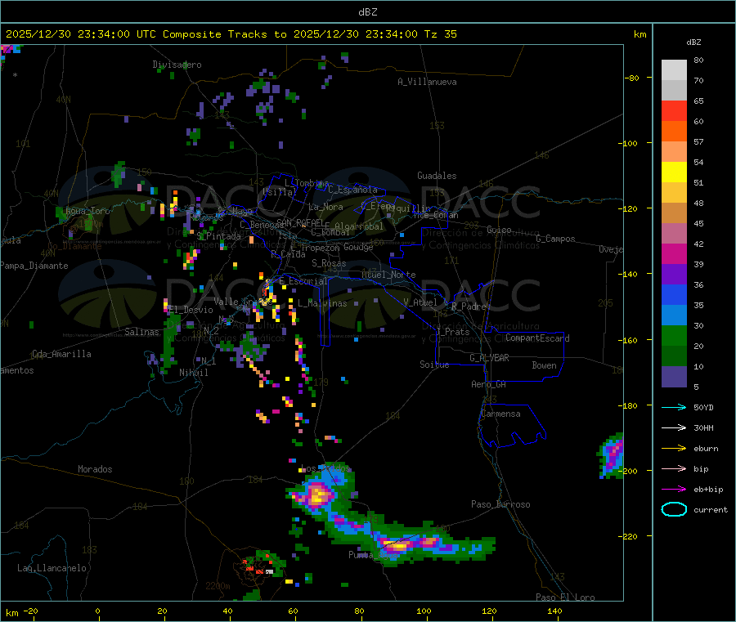Click the L_Malvinas place label

[322, 303]
